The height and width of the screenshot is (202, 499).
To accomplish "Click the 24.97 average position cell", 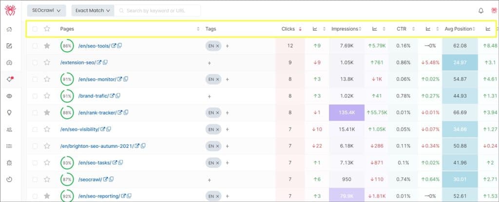I will point(460,63).
